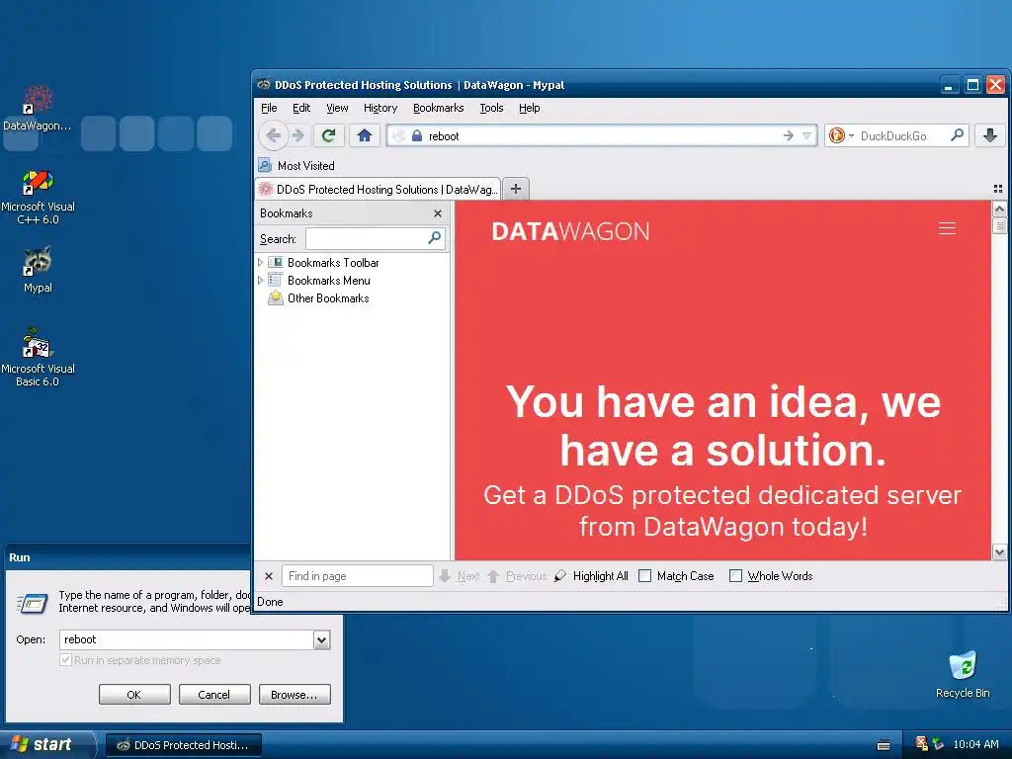Click the Open text field in Run dialog
The height and width of the screenshot is (759, 1012).
187,639
